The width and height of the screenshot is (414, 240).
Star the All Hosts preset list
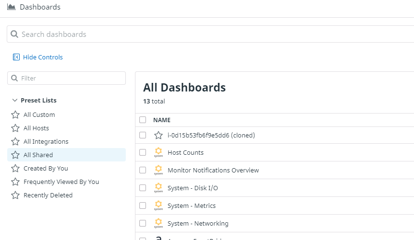coord(15,128)
